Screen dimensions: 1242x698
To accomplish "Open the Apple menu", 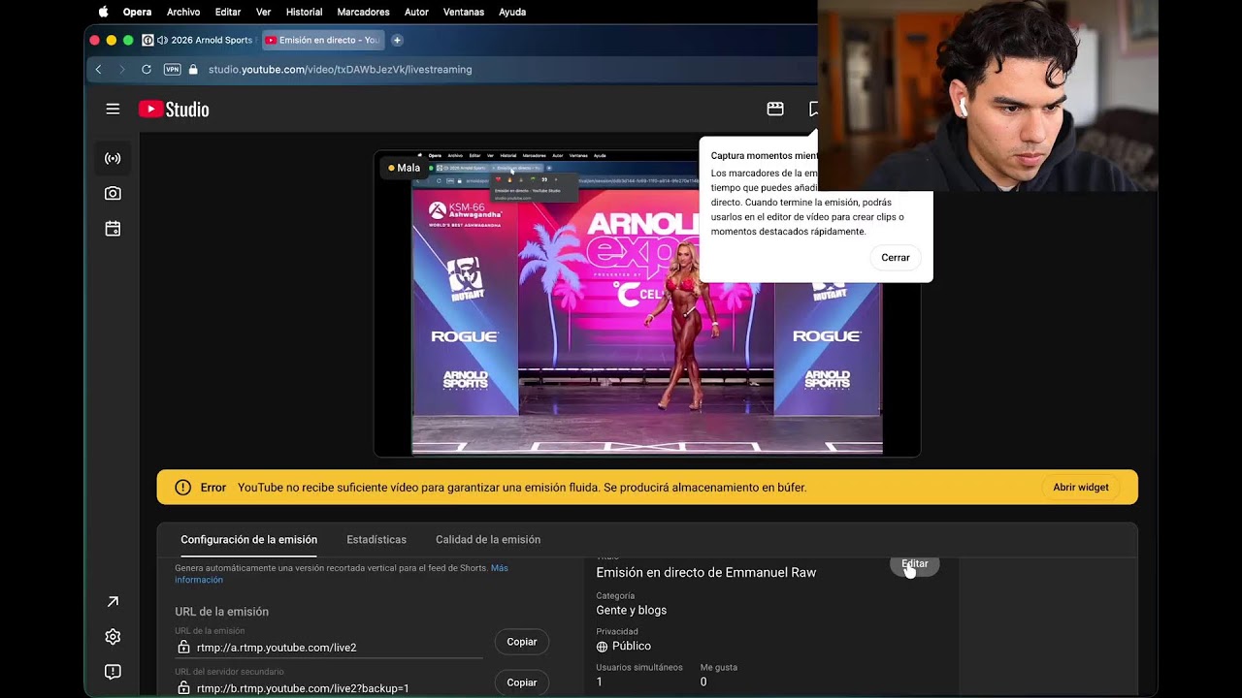I will 104,12.
